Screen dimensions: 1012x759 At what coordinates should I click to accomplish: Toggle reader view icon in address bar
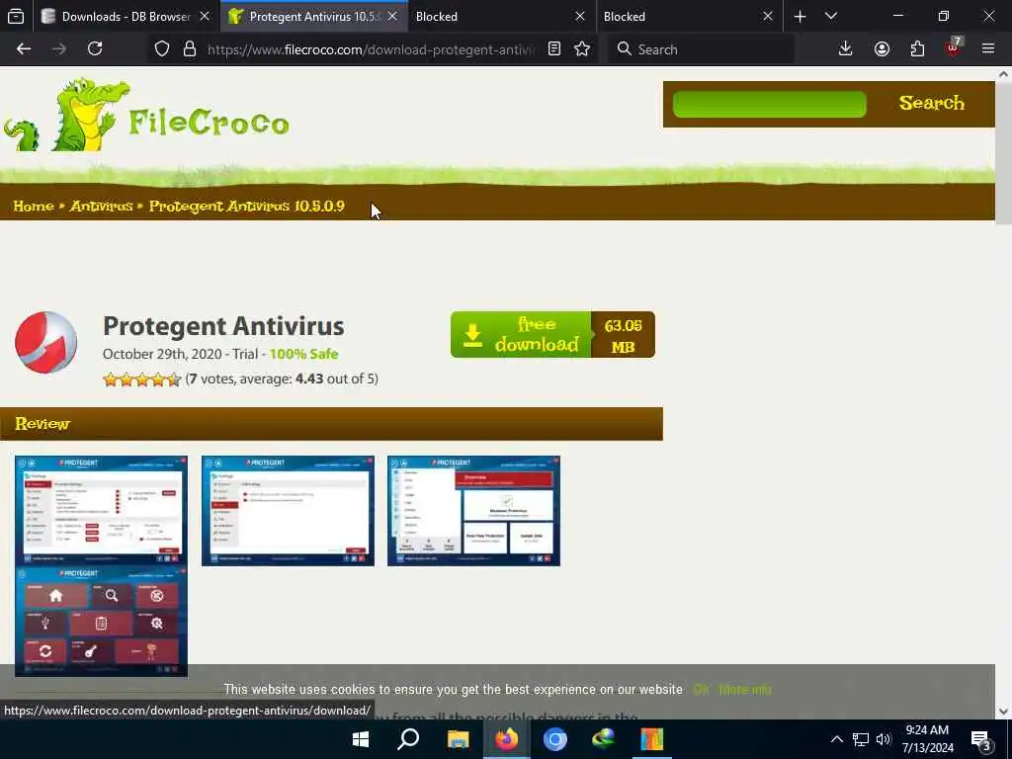click(553, 49)
